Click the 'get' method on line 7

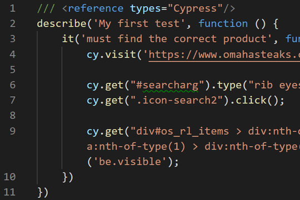(114, 101)
